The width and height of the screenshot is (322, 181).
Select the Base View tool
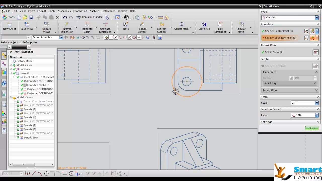click(27, 26)
